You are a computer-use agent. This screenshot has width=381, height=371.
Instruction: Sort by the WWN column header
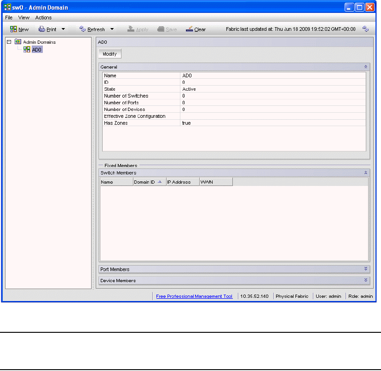[216, 182]
